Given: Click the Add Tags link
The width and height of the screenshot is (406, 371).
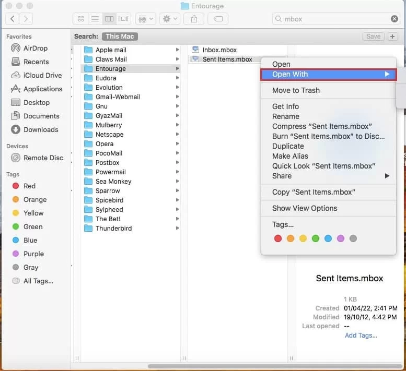Looking at the screenshot, I should click(361, 336).
